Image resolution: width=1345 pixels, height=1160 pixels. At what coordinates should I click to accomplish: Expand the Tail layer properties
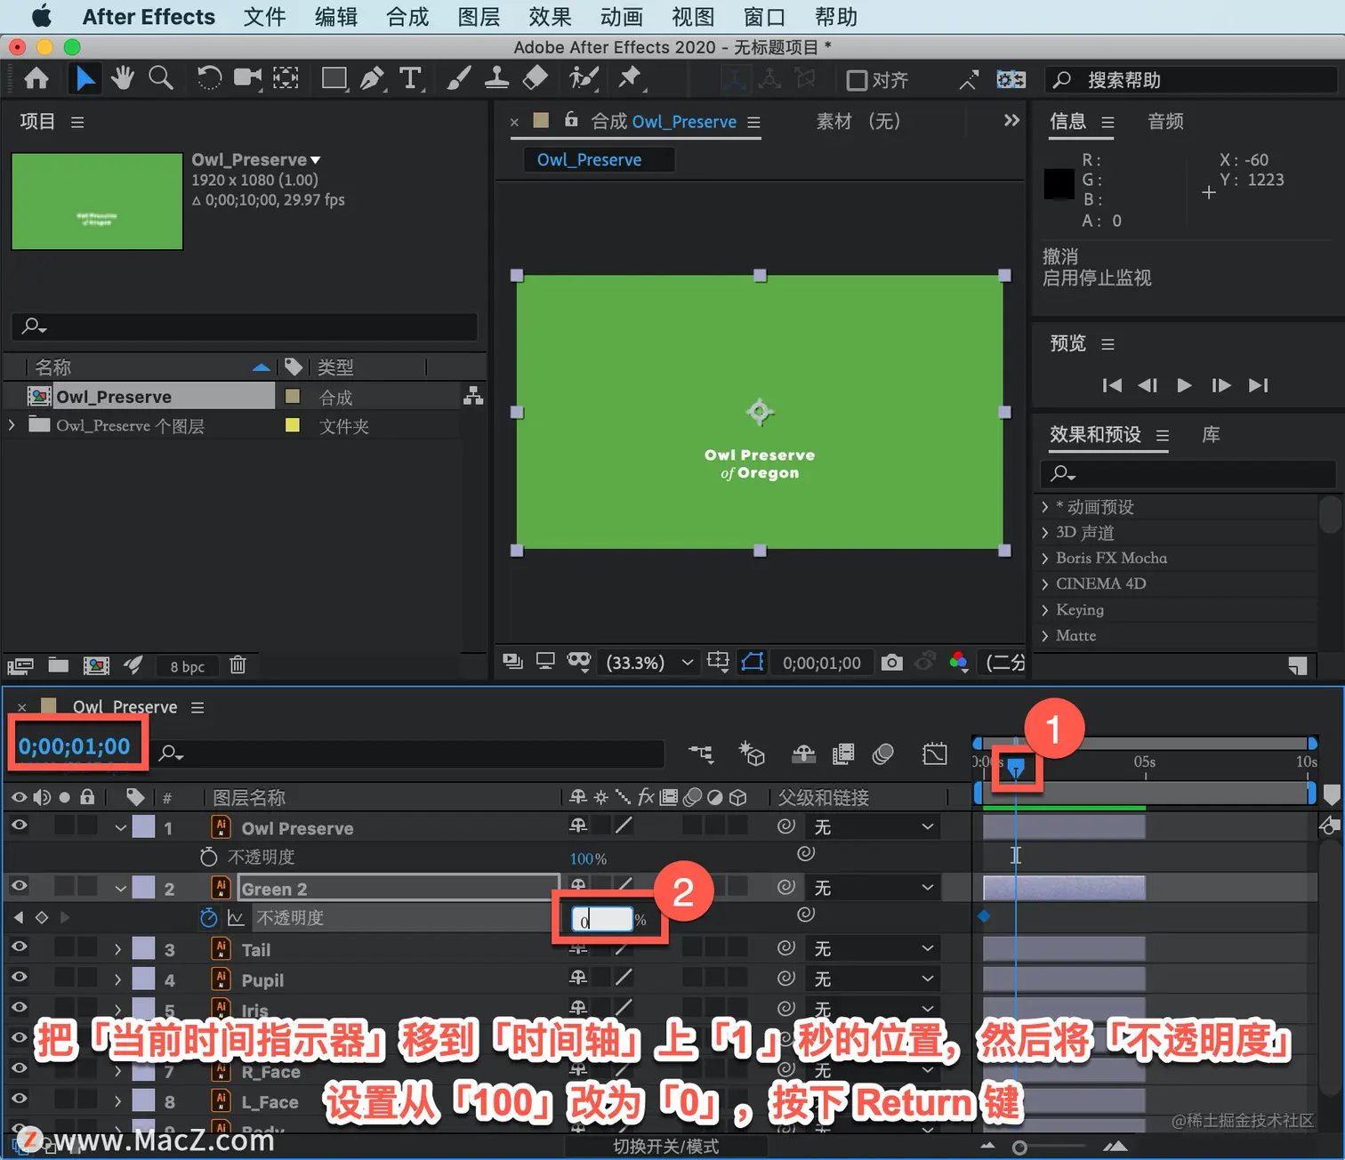(117, 949)
